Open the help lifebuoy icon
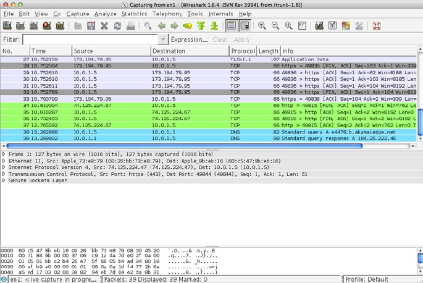The image size is (423, 283). coord(377,26)
